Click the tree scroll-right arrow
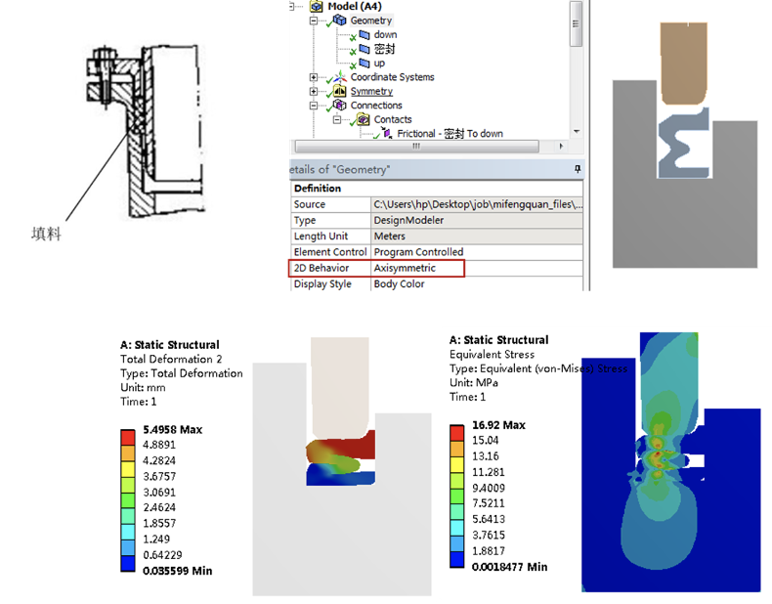This screenshot has height=604, width=772. 561,147
